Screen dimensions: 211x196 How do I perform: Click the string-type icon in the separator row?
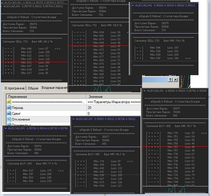9,102
